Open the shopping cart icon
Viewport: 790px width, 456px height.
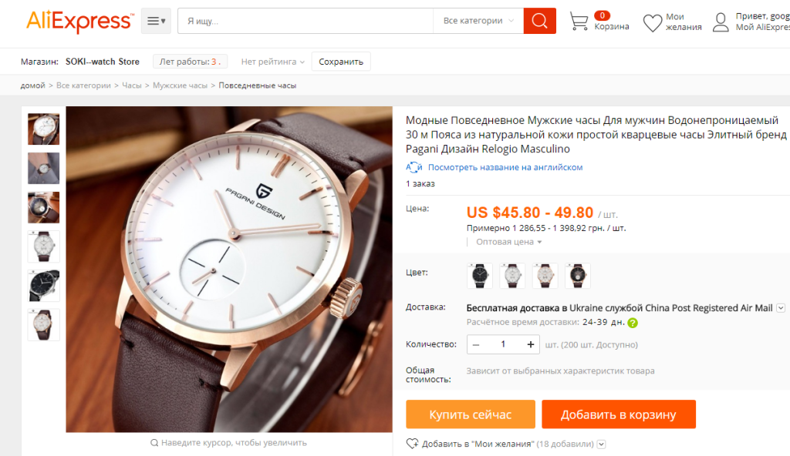(579, 22)
